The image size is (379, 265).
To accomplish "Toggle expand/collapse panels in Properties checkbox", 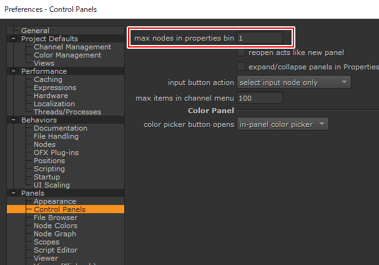I will [x=241, y=66].
